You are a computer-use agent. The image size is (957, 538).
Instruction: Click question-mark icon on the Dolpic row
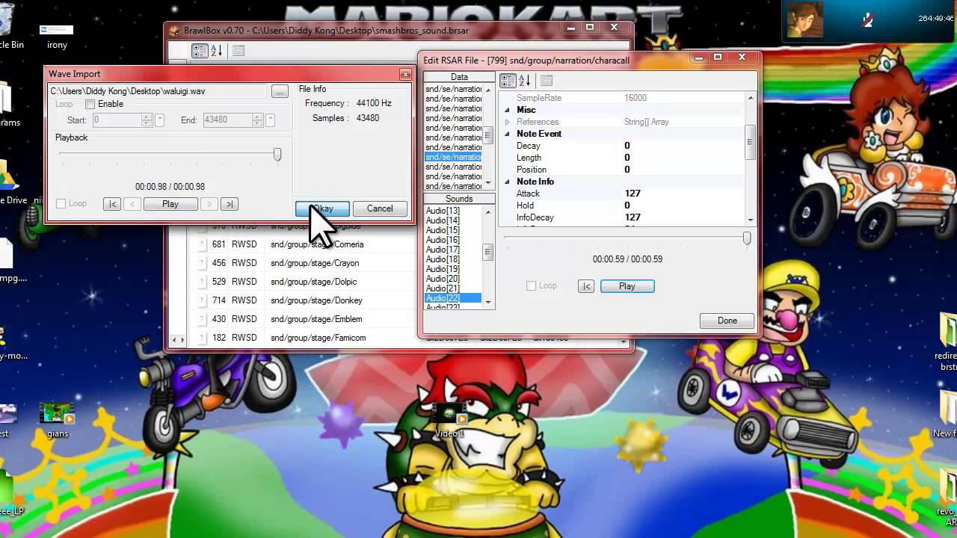tap(201, 282)
